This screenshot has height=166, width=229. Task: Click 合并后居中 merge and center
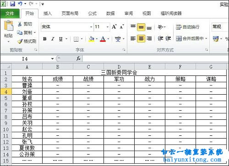point(190,38)
